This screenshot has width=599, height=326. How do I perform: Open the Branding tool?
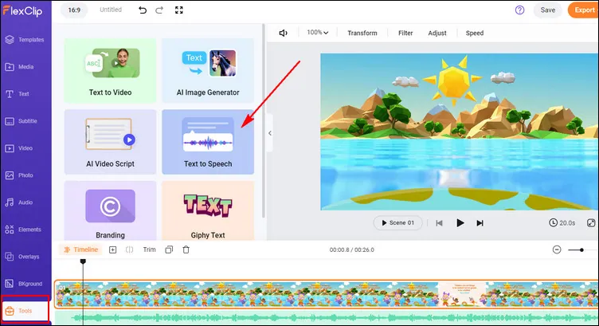110,210
